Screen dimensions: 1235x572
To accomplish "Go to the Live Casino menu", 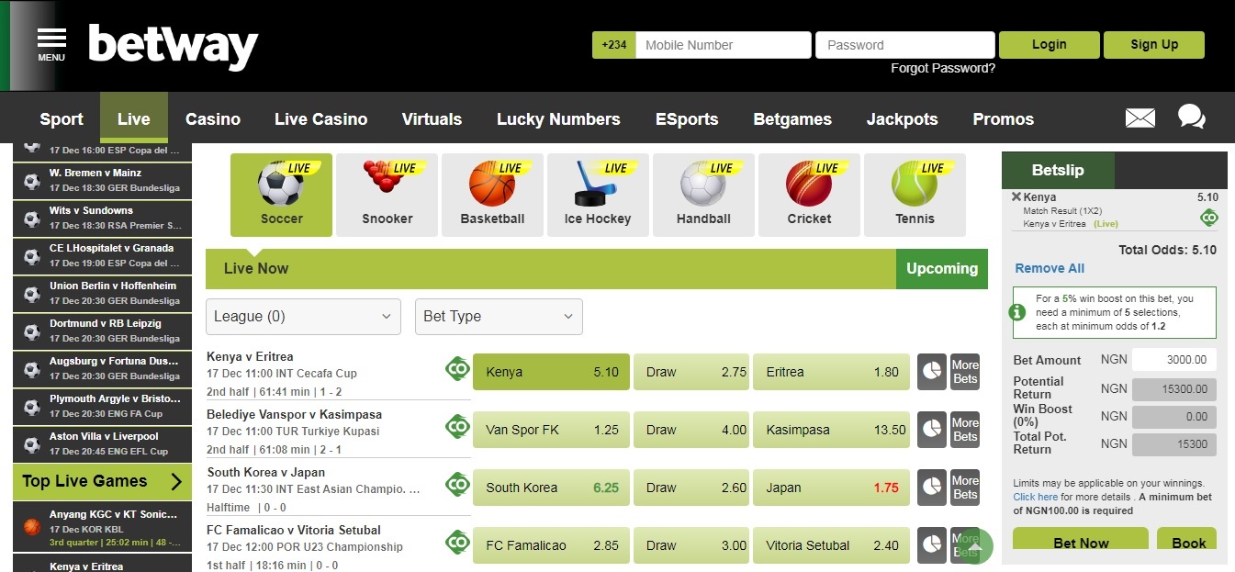I will pyautogui.click(x=320, y=119).
